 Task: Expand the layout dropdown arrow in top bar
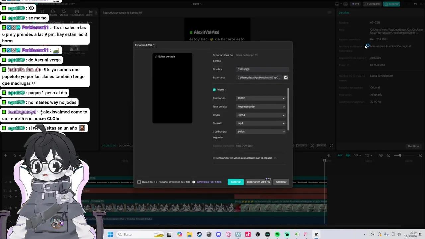(341, 4)
